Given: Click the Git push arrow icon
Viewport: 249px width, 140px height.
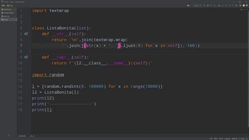Looking at the screenshot, I should (229, 5).
